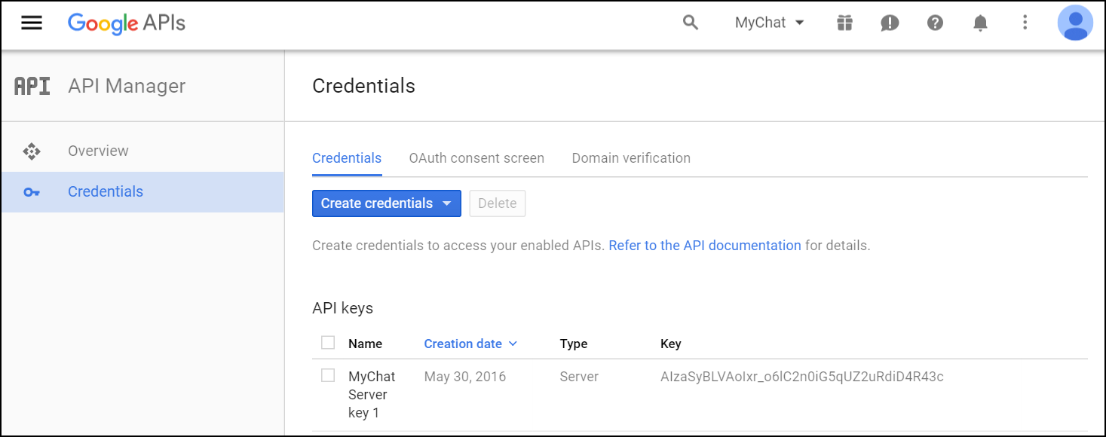Click the search magnifier icon

point(690,23)
